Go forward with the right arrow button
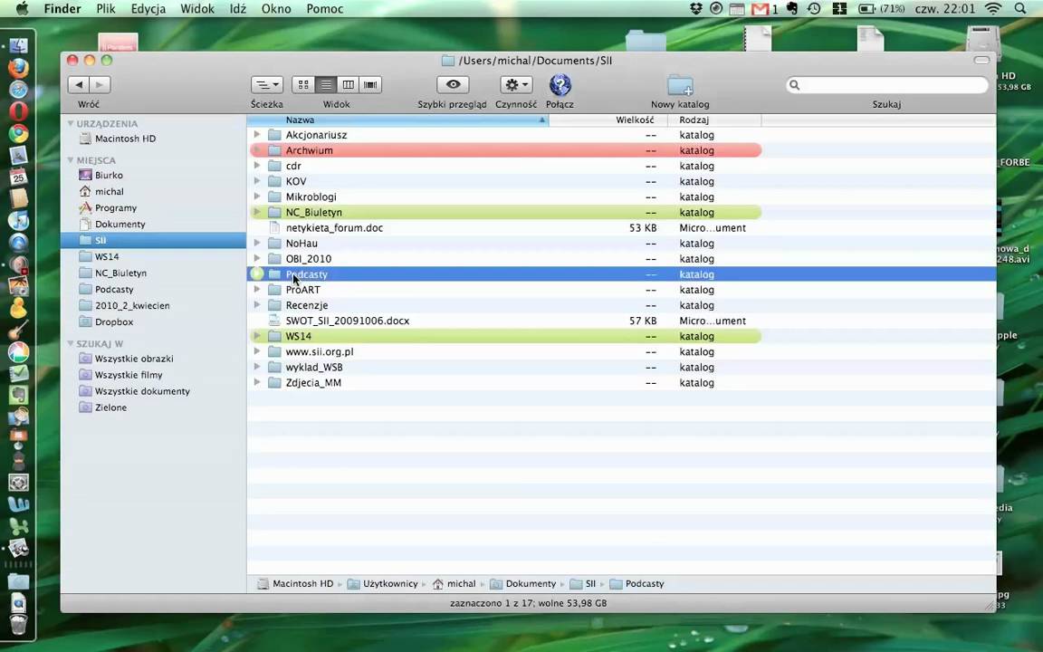This screenshot has width=1043, height=652. 100,84
